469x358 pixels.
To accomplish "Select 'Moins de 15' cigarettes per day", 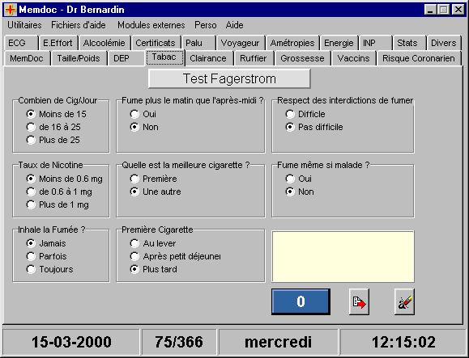I will (56, 114).
